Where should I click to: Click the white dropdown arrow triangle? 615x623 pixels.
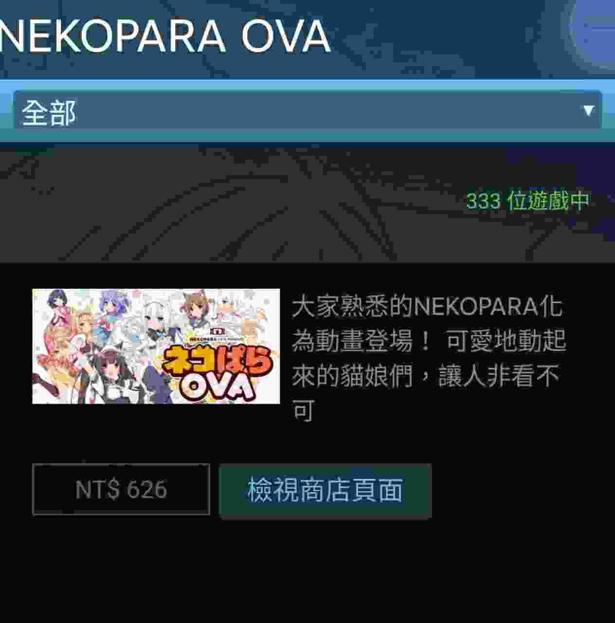(588, 110)
